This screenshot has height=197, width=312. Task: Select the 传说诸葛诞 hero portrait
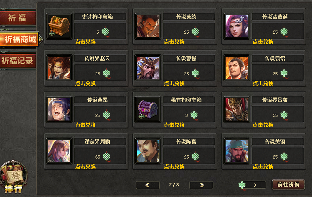pos(237,26)
